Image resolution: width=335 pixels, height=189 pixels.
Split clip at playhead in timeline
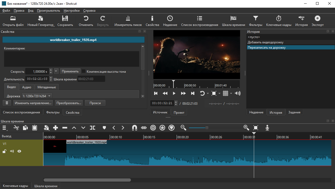pyautogui.click(x=93, y=128)
